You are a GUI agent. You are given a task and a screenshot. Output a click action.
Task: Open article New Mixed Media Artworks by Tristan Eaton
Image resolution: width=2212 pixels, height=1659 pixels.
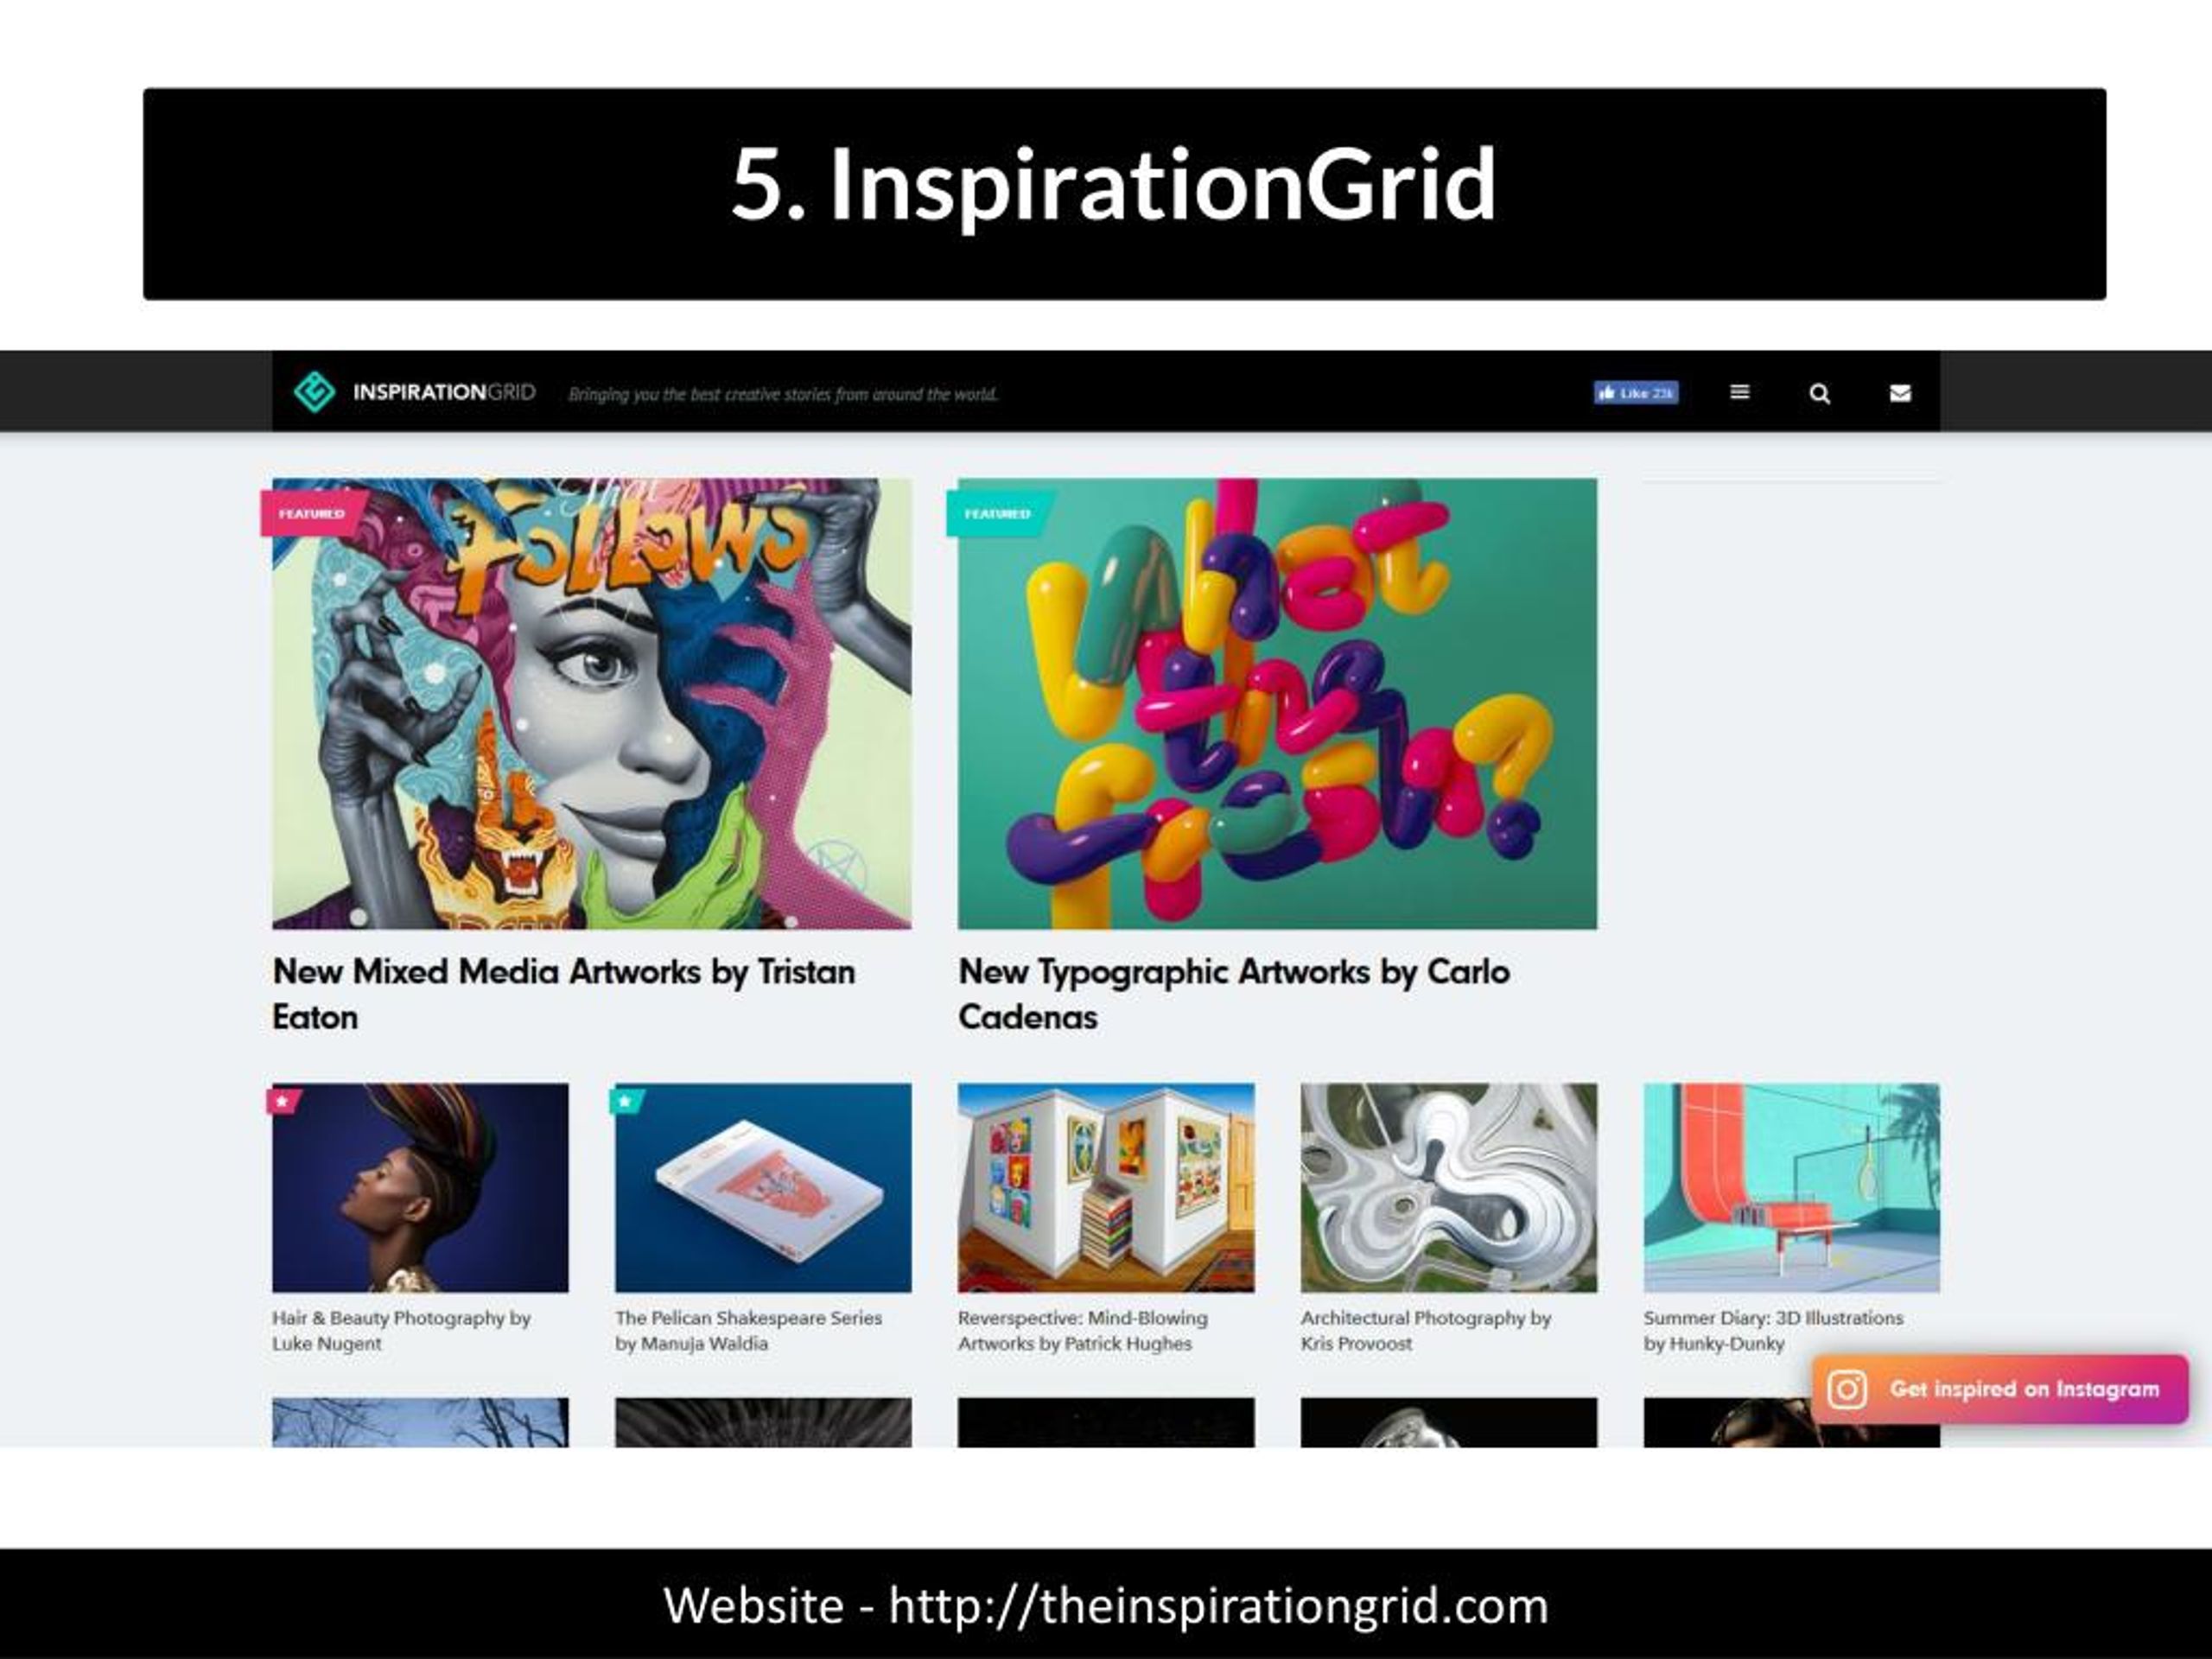click(563, 994)
